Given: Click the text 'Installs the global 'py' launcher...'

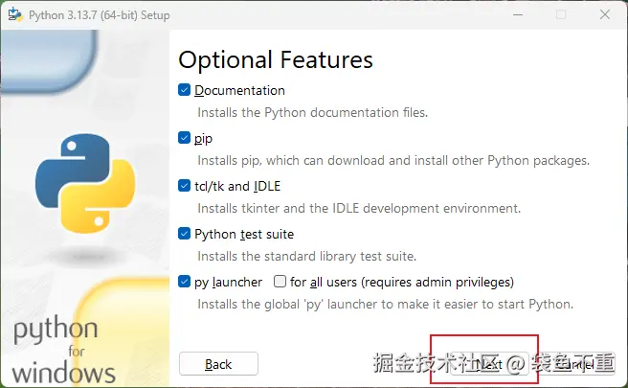Looking at the screenshot, I should point(385,305).
